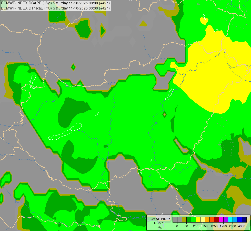The image size is (251, 231).
Task: Click the "DCAPE" label in the legend
Action: pyautogui.click(x=159, y=223)
